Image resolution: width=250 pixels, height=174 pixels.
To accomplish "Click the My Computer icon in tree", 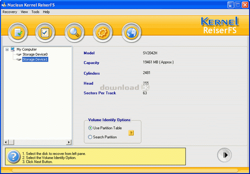I will click(x=13, y=49).
